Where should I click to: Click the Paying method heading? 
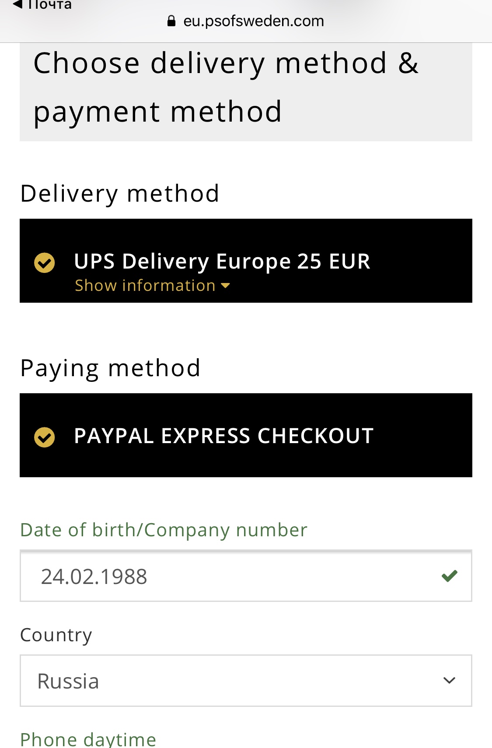110,368
